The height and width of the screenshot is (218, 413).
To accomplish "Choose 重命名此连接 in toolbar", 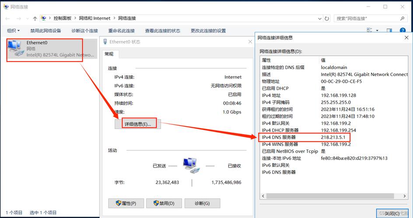I will (x=122, y=31).
